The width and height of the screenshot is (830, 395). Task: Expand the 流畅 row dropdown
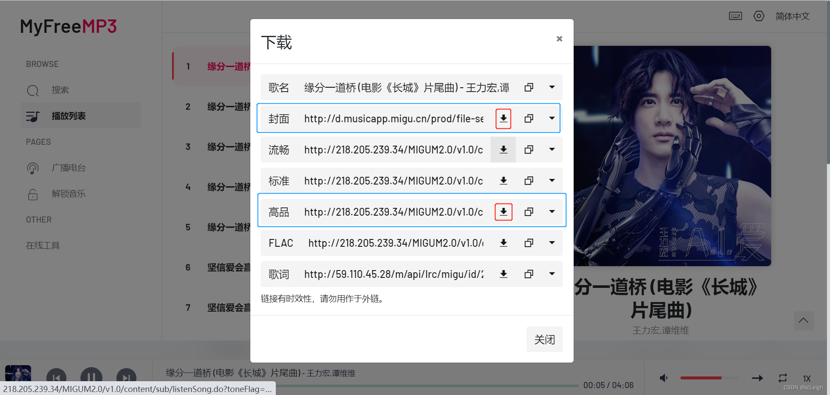(552, 150)
